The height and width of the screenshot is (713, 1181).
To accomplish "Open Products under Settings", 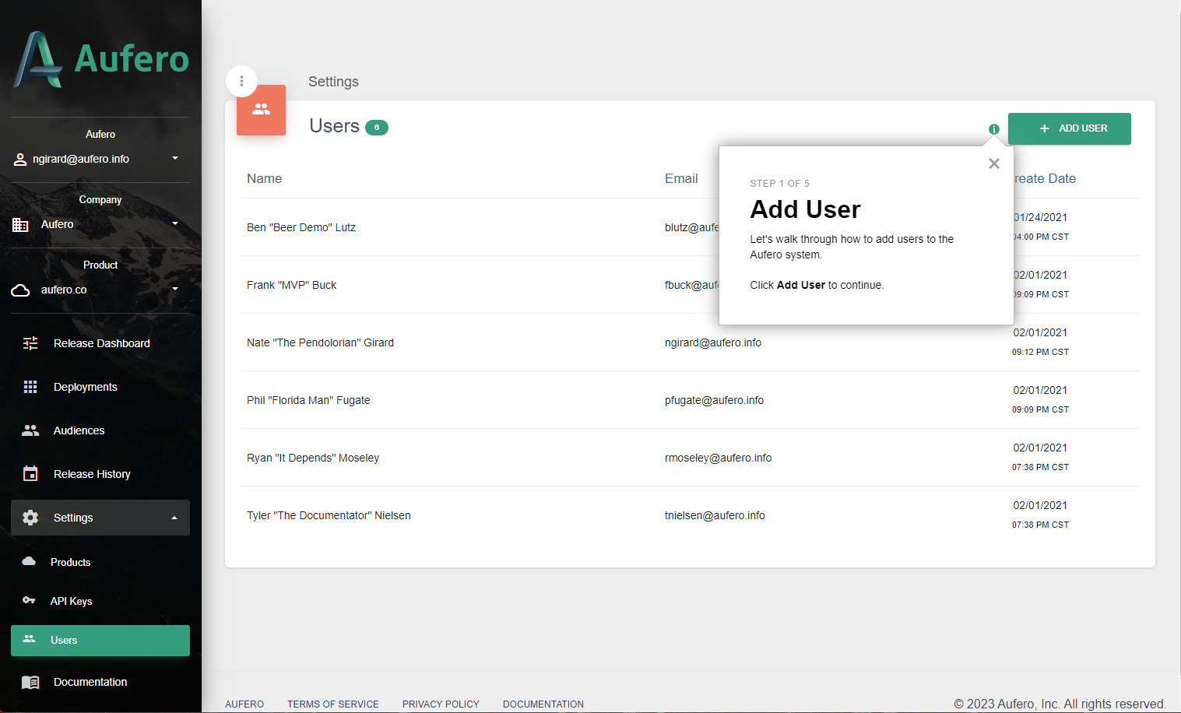I will [70, 562].
